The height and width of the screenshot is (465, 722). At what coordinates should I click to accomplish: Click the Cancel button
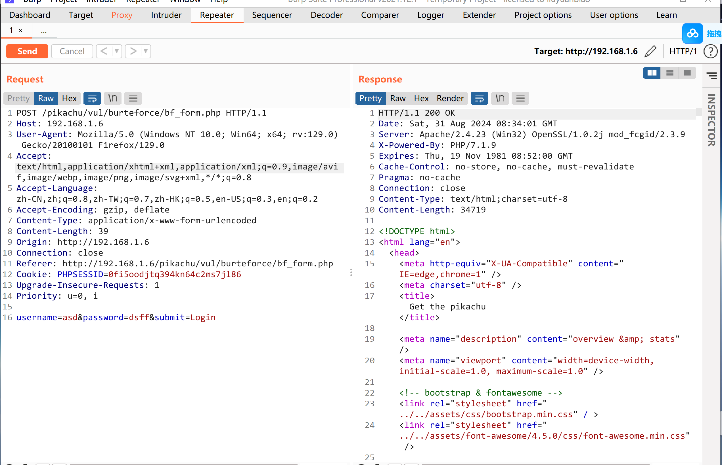72,51
